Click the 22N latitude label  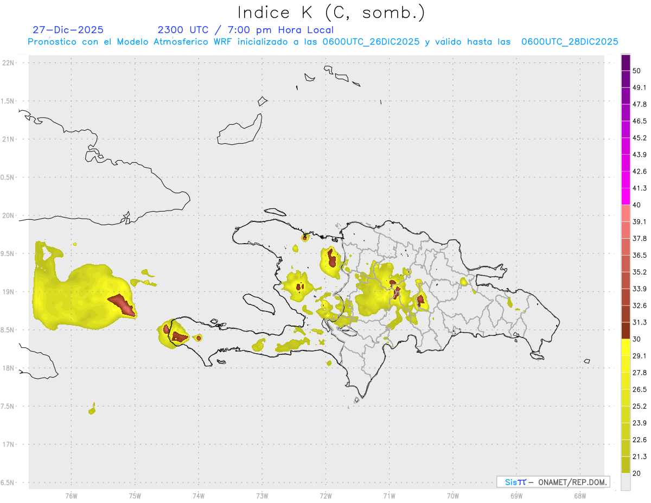pos(9,63)
